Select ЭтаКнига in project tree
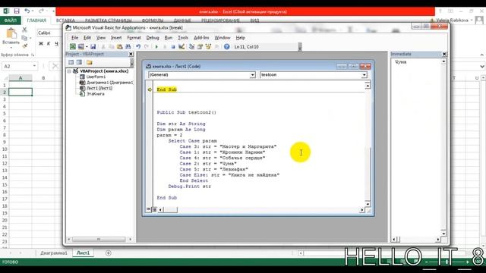Viewport: 486px width, 273px height. pos(95,94)
